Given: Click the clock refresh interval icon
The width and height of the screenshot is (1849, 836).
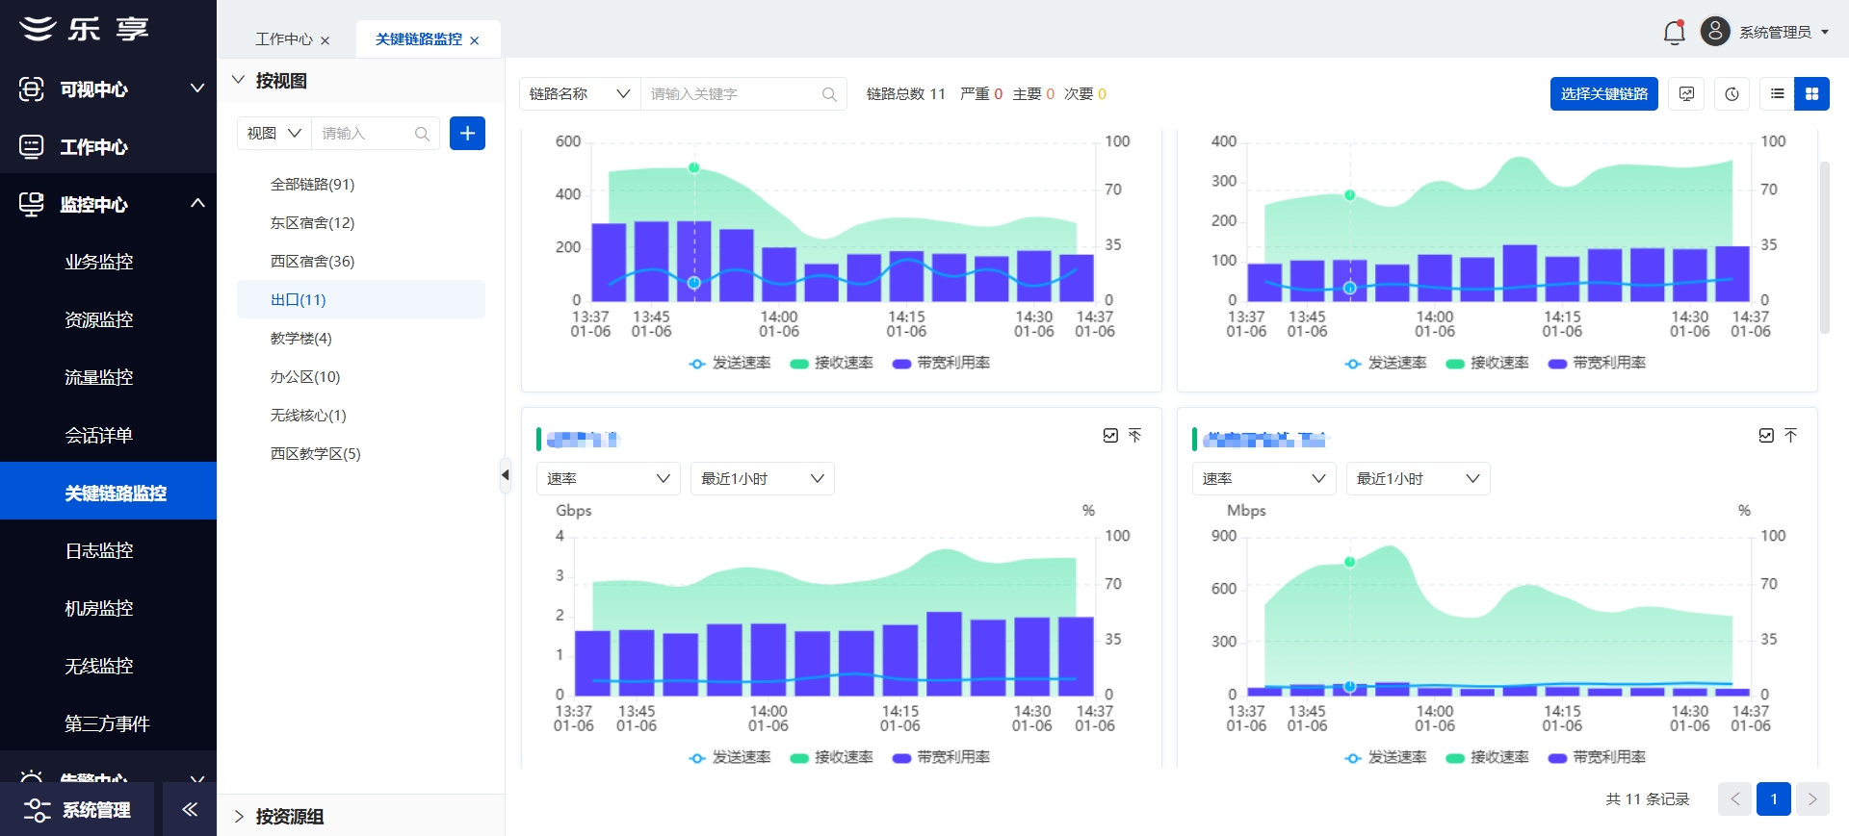Looking at the screenshot, I should pyautogui.click(x=1732, y=94).
